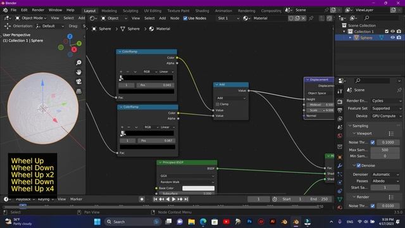Open Microsoft Edge from the taskbar
The image size is (405, 228).
[203, 222]
